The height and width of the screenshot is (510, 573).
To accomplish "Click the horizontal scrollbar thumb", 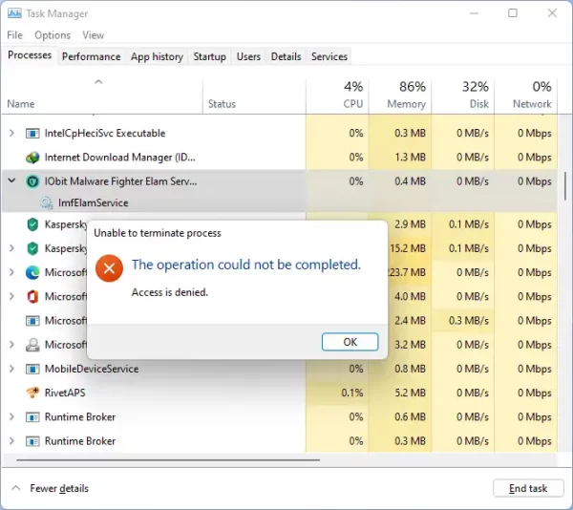I will tap(168, 460).
